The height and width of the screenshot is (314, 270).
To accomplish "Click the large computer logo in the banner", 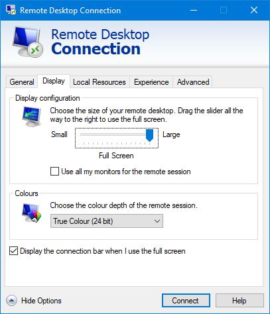I will [27, 42].
